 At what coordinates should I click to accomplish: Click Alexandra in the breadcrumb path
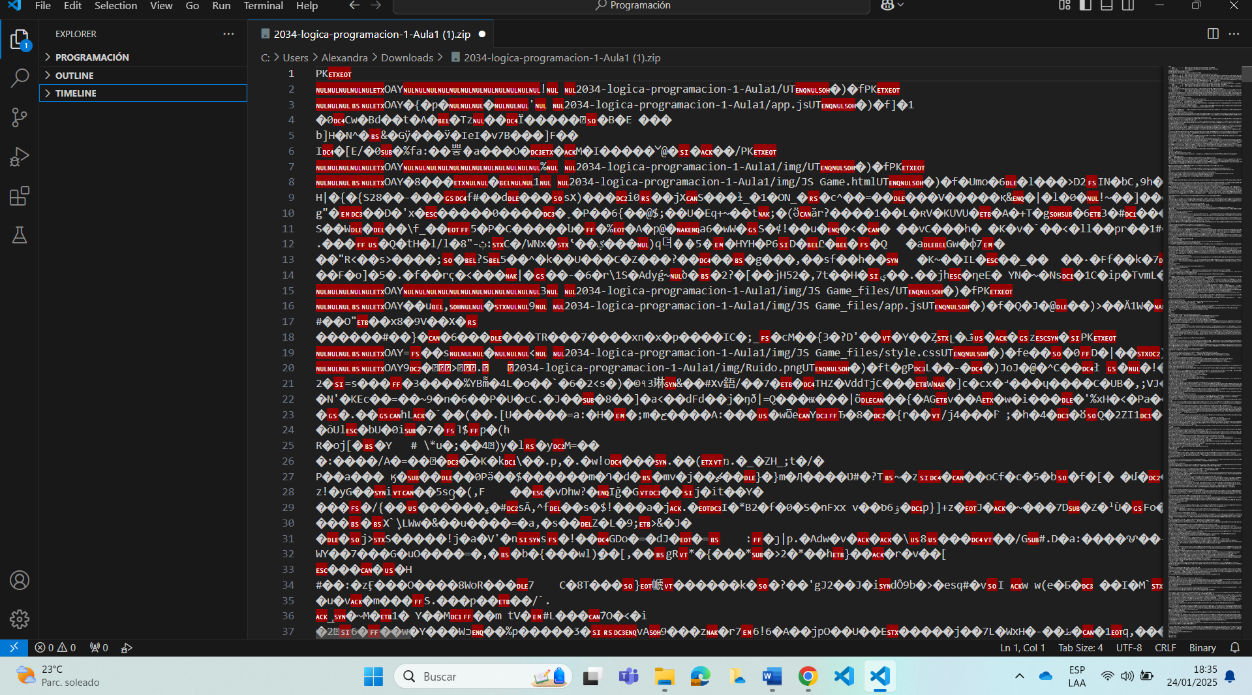[344, 57]
